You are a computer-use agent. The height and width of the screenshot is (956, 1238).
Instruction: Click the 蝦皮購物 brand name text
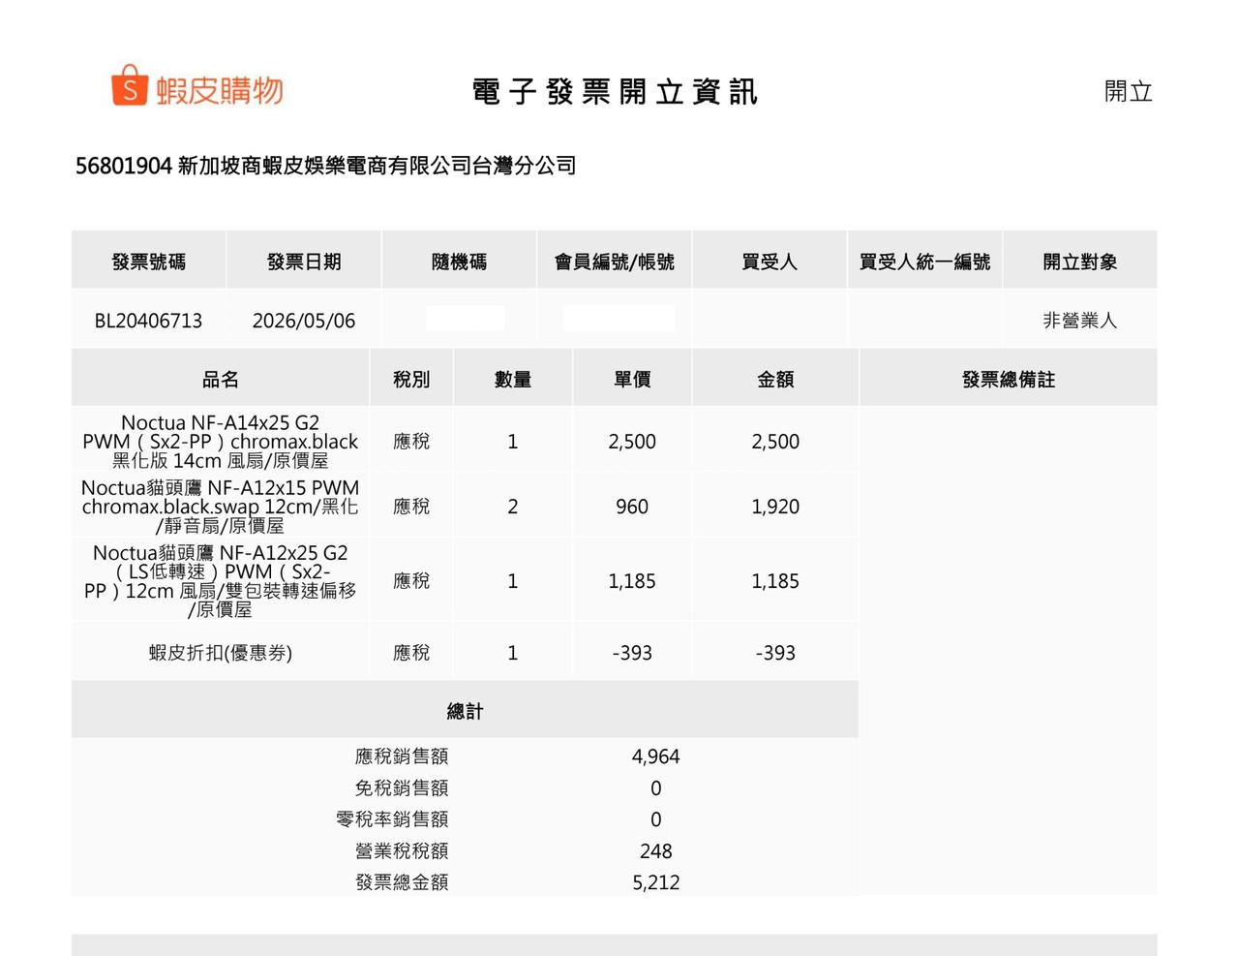point(220,90)
